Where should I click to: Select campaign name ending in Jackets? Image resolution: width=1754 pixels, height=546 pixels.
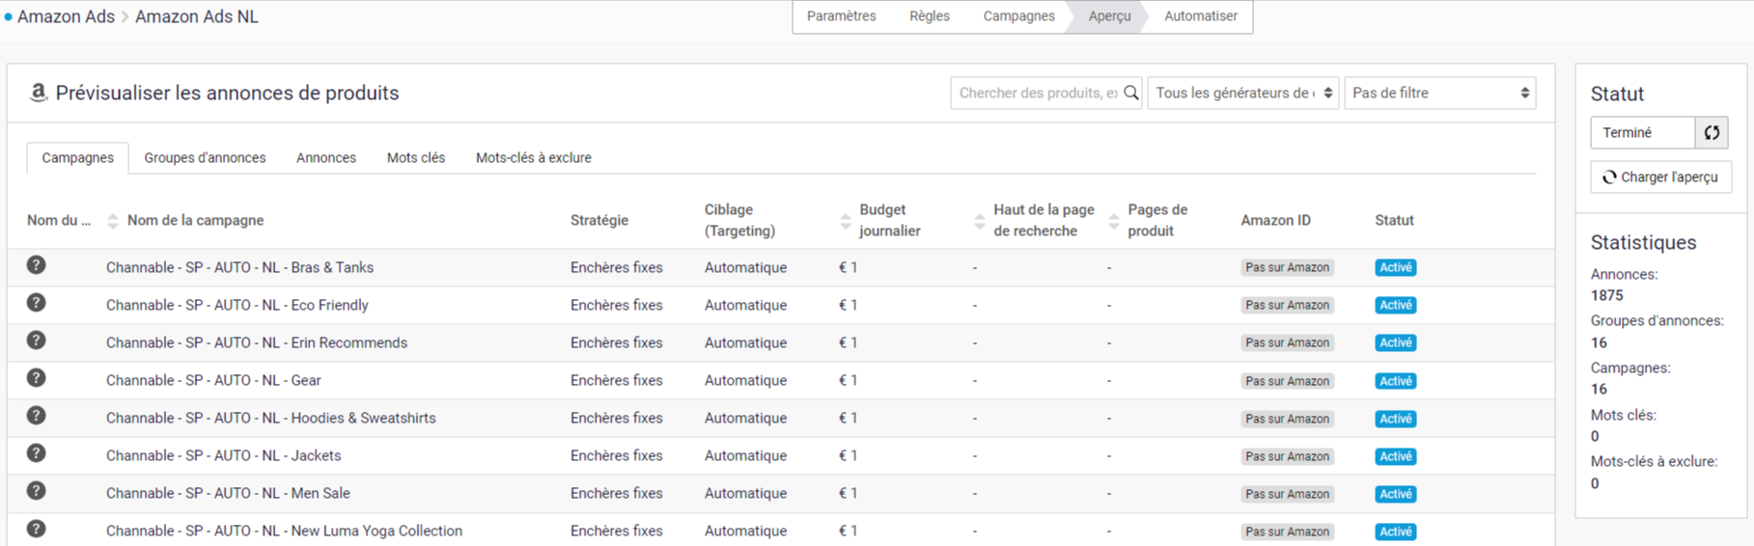223,455
